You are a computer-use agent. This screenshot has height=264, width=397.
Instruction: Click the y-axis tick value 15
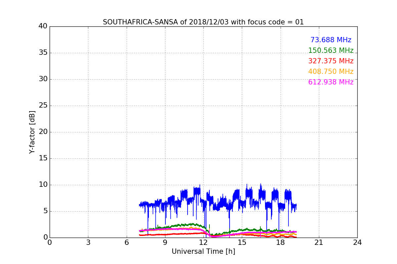click(43, 158)
